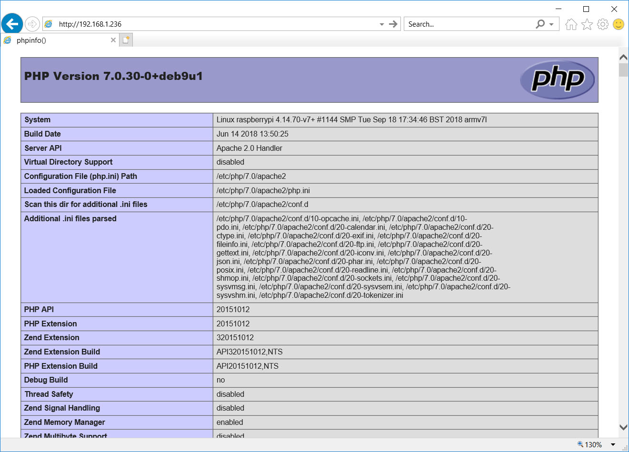
Task: Click Scan this dir for additional .ini files
Action: (x=86, y=205)
